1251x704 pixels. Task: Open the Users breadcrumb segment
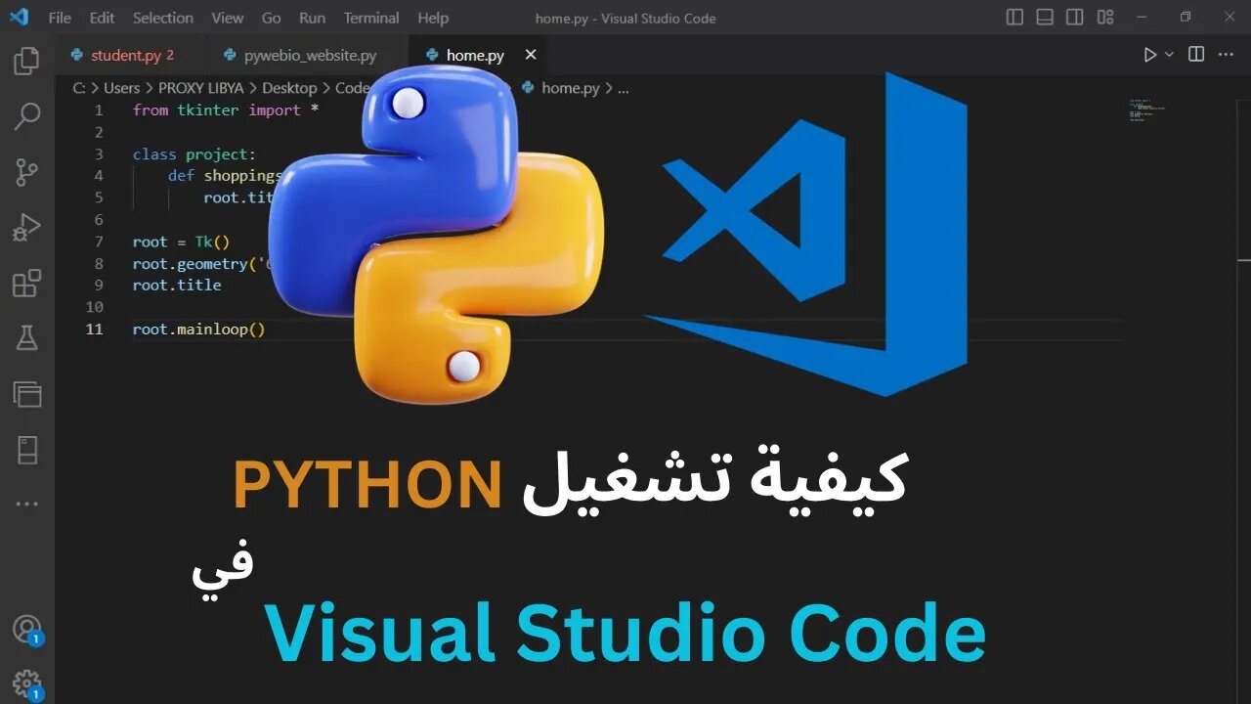122,88
